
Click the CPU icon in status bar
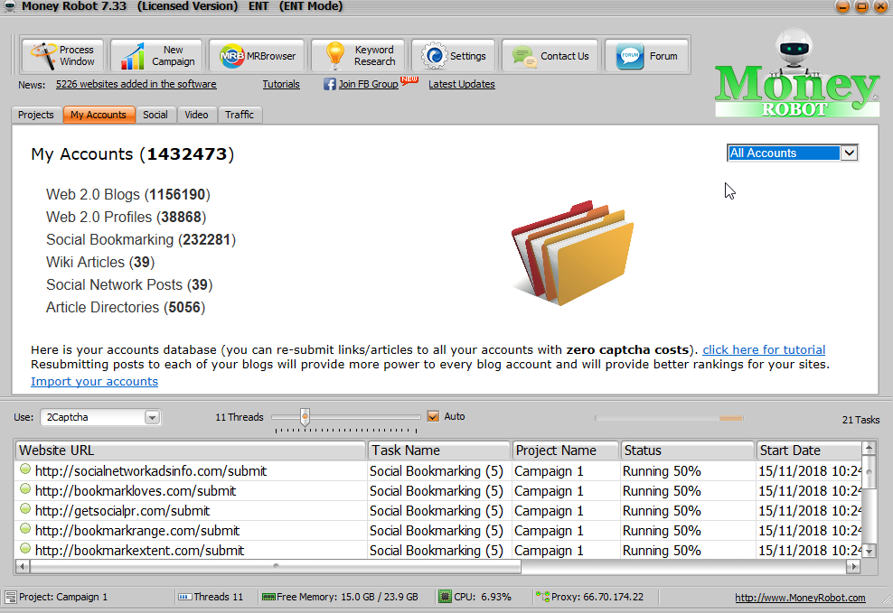click(x=445, y=597)
